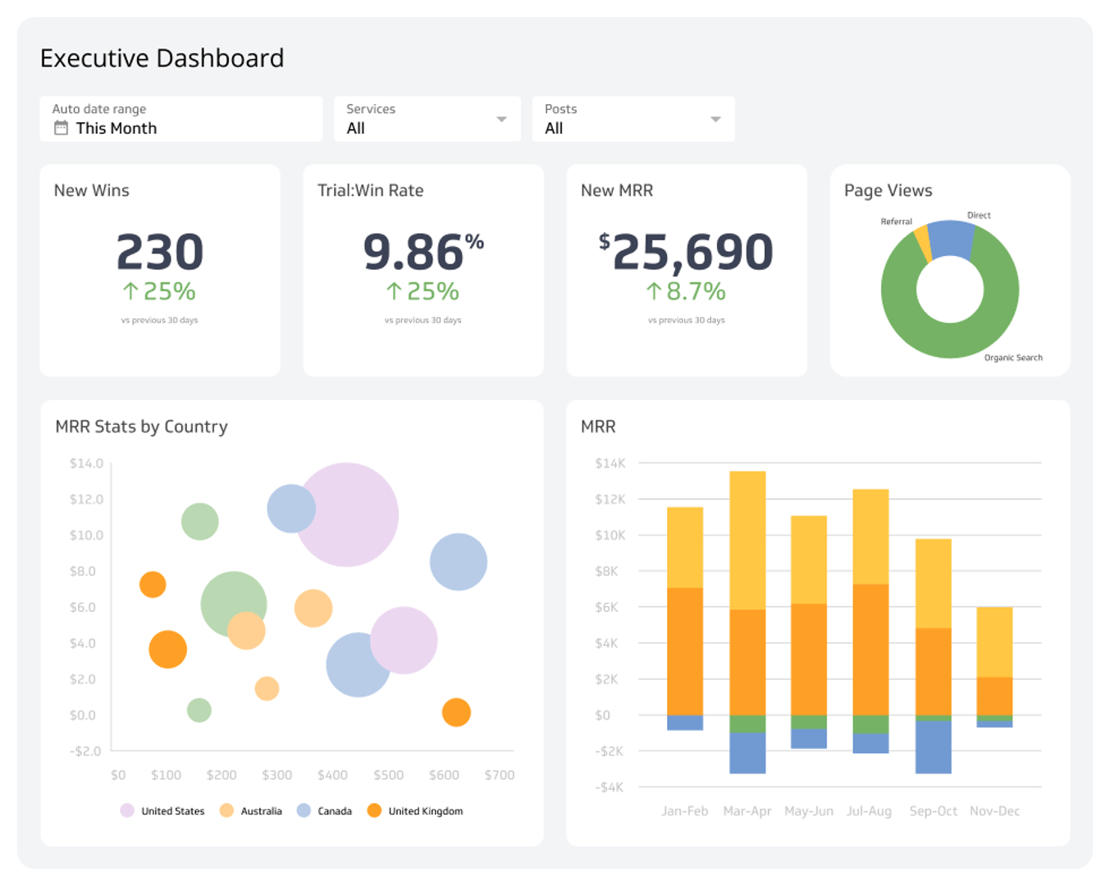Select the green upward arrow under New Wins
1110x886 pixels.
tap(129, 290)
